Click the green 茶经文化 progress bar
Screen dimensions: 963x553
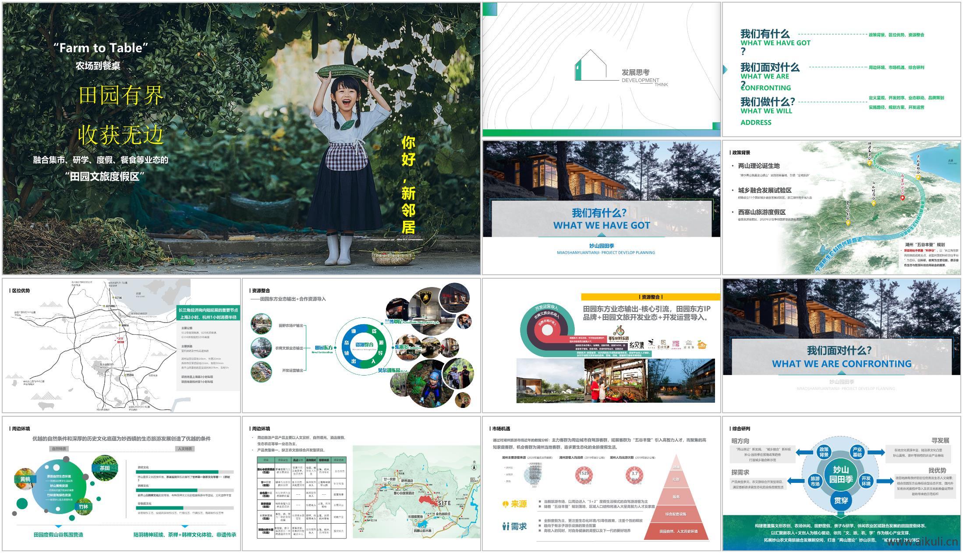pos(178,472)
